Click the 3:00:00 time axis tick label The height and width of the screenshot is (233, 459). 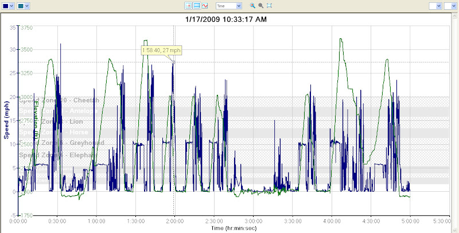(x=253, y=221)
